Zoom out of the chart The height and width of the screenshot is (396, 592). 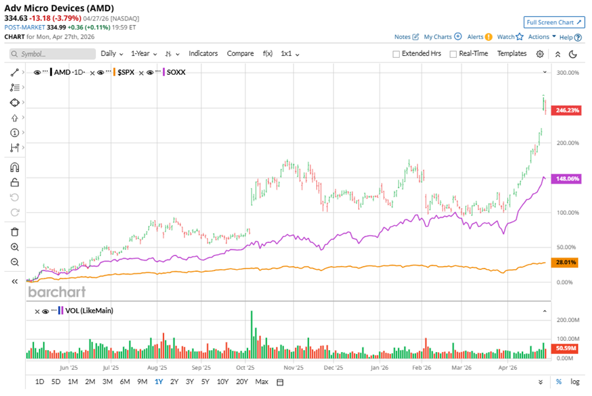click(14, 262)
